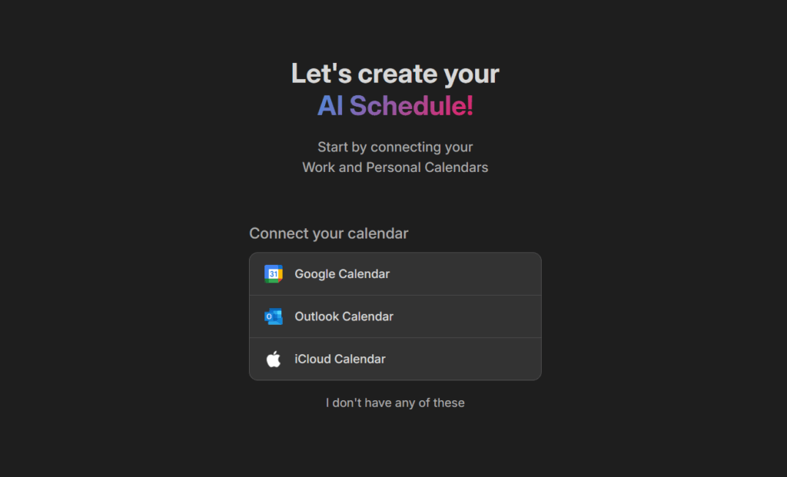Choose iCloud Calendar as your provider

[395, 359]
